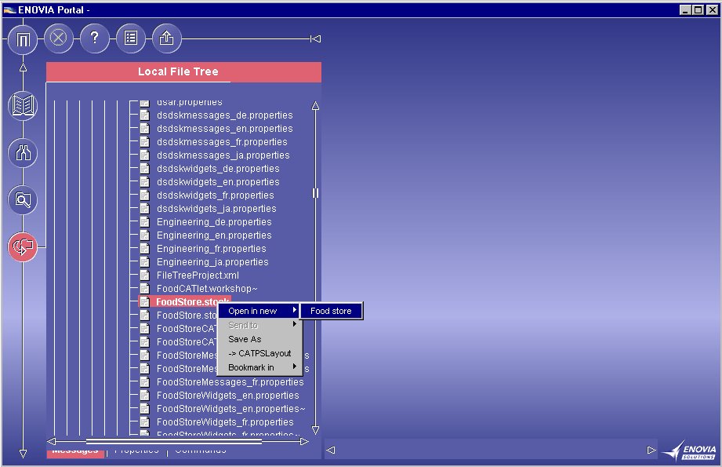Image resolution: width=722 pixels, height=467 pixels.
Task: Click sidebar down arrow at bottom left
Action: click(x=23, y=454)
